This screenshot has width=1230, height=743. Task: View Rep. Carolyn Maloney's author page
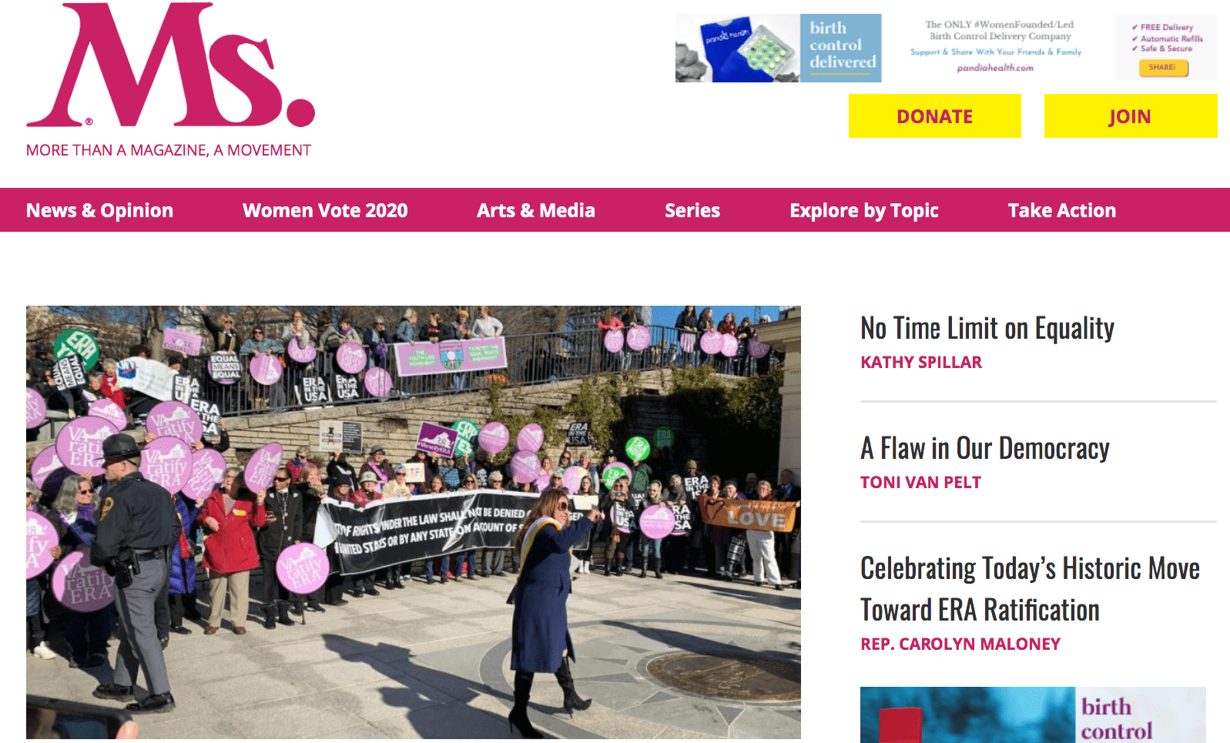(960, 644)
